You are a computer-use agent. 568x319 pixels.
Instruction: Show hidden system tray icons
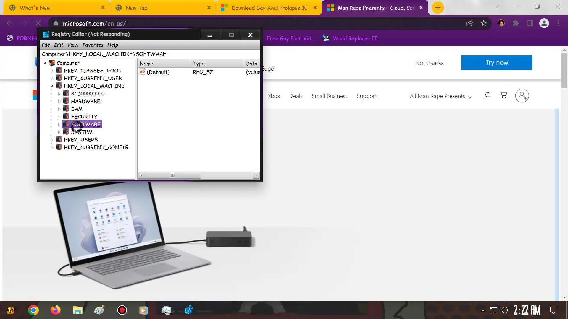pyautogui.click(x=483, y=310)
